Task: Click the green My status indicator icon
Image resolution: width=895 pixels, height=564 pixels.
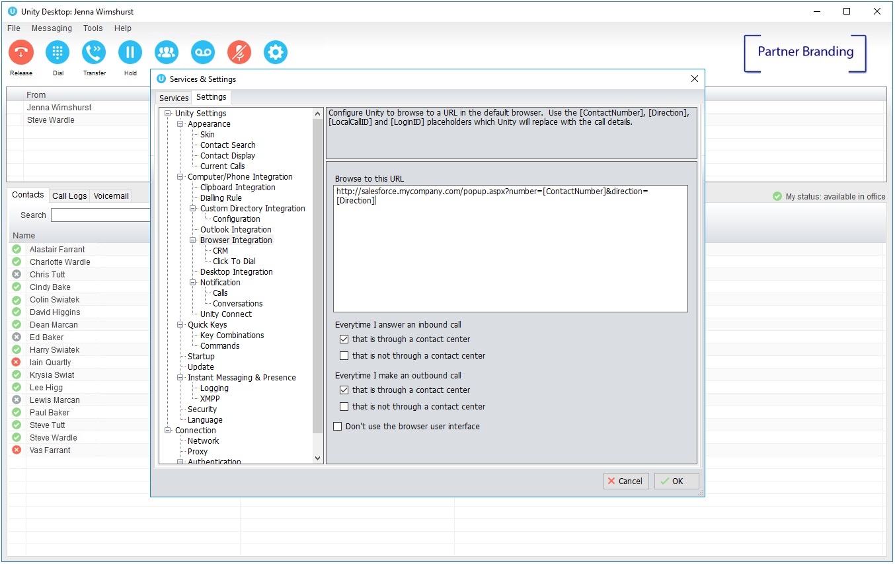Action: coord(777,197)
